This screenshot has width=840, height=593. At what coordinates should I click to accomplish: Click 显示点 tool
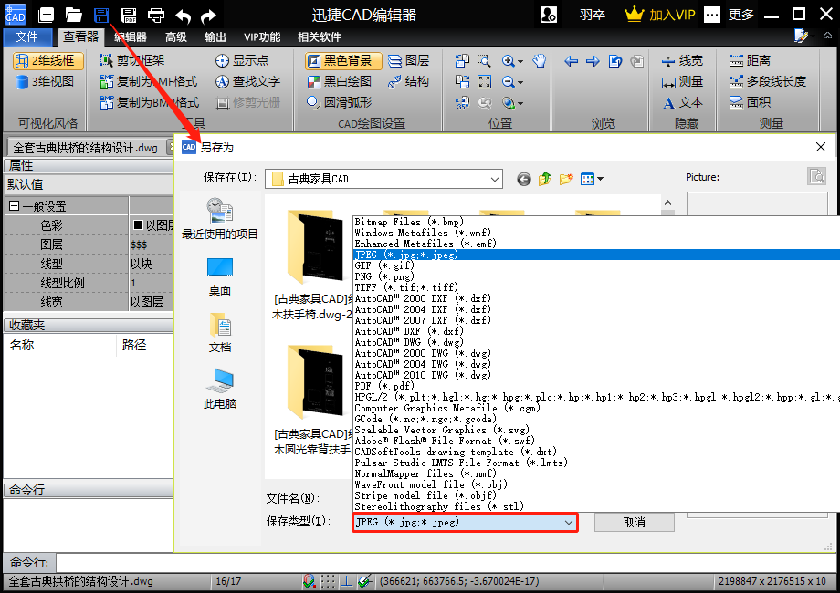coord(242,60)
